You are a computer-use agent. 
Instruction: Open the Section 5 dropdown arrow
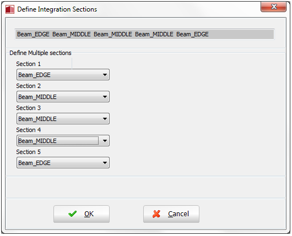pyautogui.click(x=105, y=163)
